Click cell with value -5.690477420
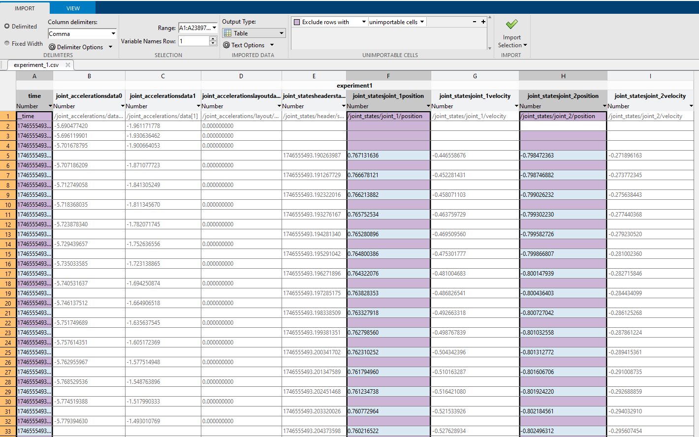The image size is (699, 437). pyautogui.click(x=89, y=126)
